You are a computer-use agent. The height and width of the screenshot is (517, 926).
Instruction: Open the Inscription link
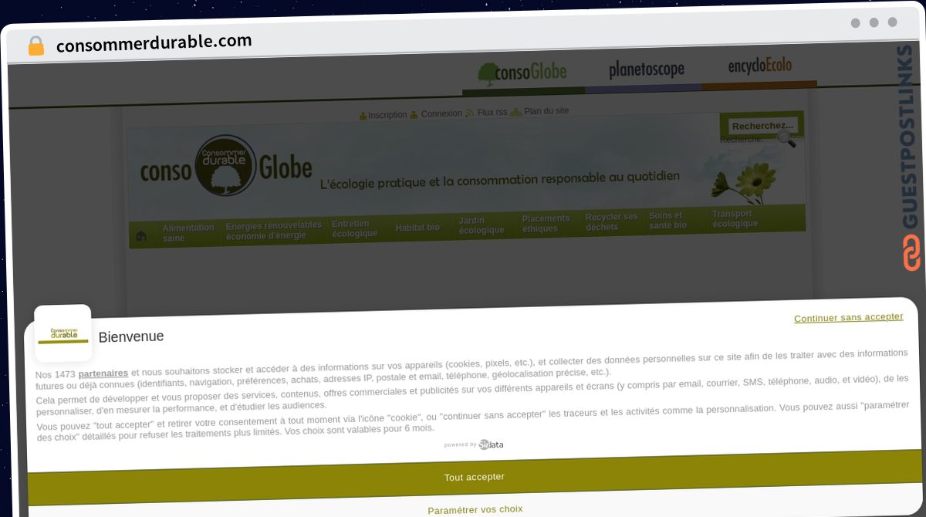[x=387, y=115]
